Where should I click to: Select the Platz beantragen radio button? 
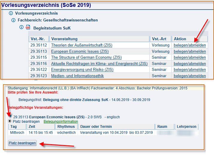[x=10, y=121]
